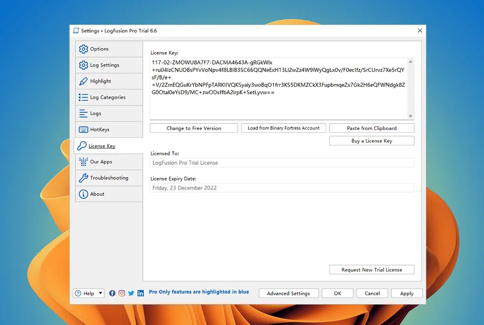This screenshot has height=325, width=484.
Task: Click Buy a License Key button
Action: point(372,141)
